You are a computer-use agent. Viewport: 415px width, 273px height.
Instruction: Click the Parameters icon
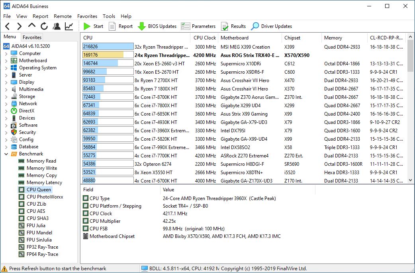click(185, 26)
